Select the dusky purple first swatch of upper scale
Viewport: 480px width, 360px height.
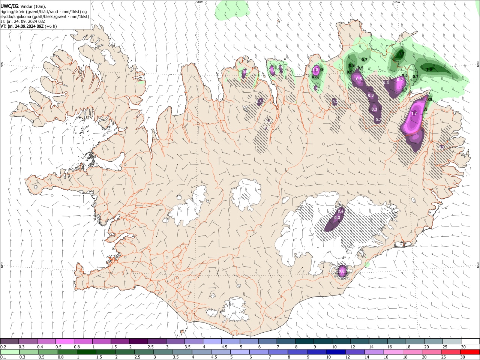(10, 341)
